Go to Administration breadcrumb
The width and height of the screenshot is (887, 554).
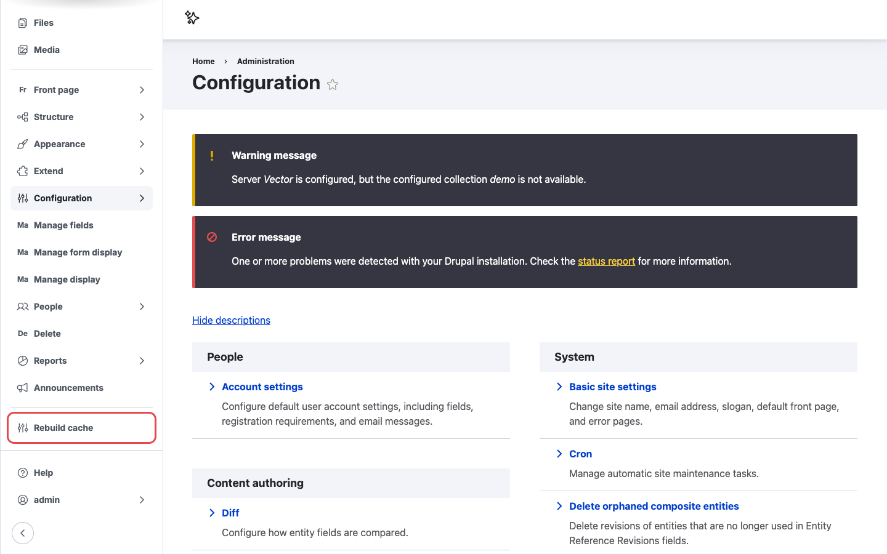pos(265,62)
